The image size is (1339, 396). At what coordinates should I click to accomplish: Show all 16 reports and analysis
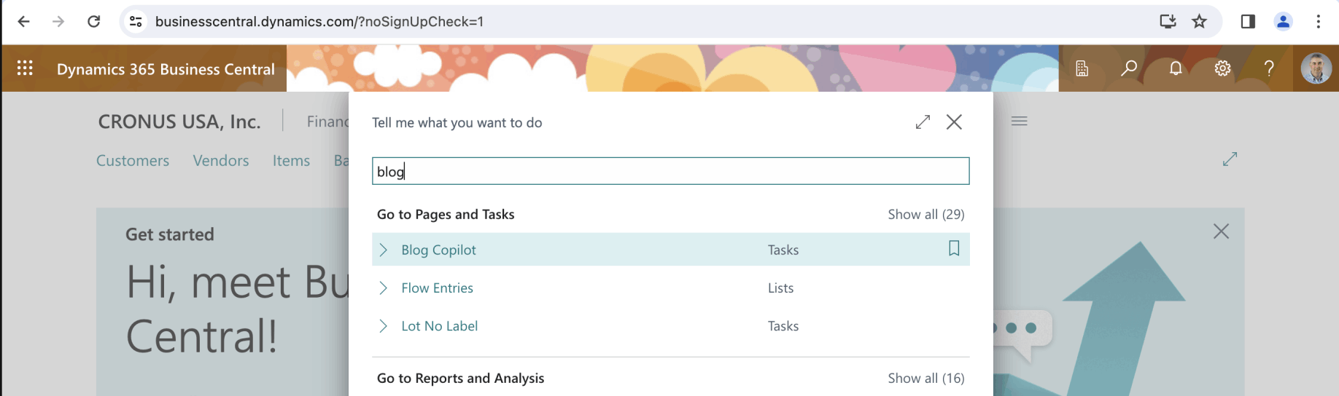tap(925, 379)
